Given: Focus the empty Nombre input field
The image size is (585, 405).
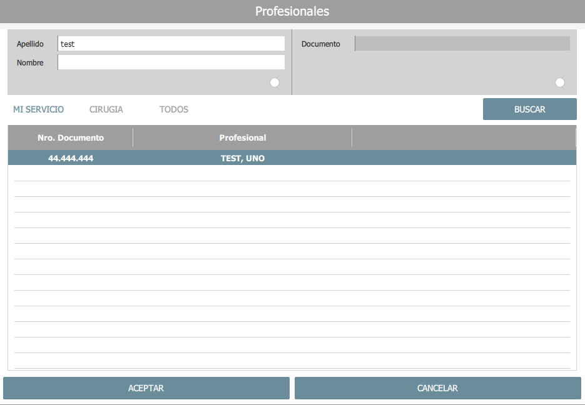Looking at the screenshot, I should (171, 62).
